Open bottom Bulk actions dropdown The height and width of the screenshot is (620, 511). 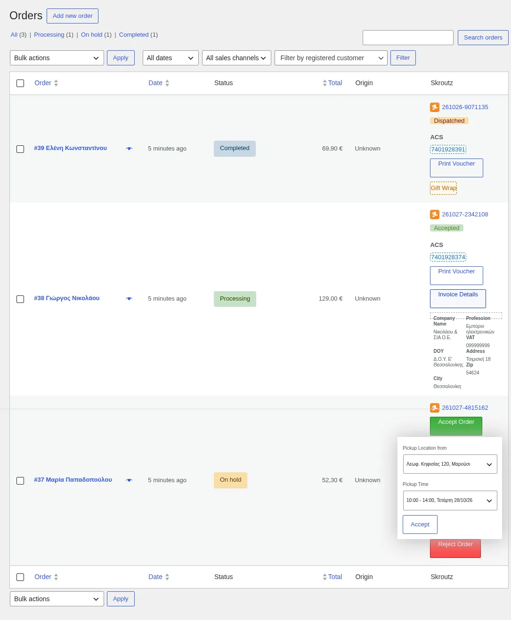(57, 599)
